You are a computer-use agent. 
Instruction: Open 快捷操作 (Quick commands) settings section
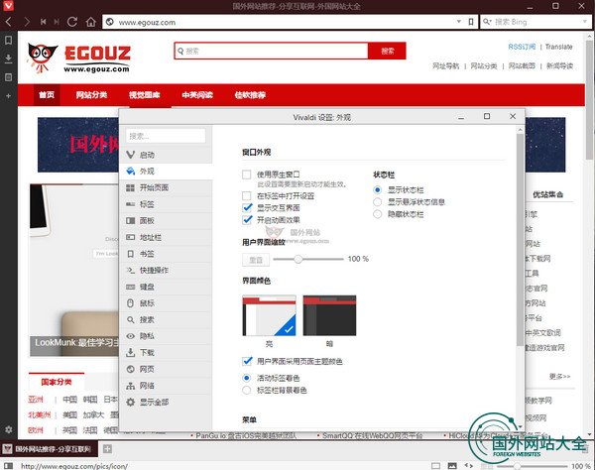[x=166, y=270]
